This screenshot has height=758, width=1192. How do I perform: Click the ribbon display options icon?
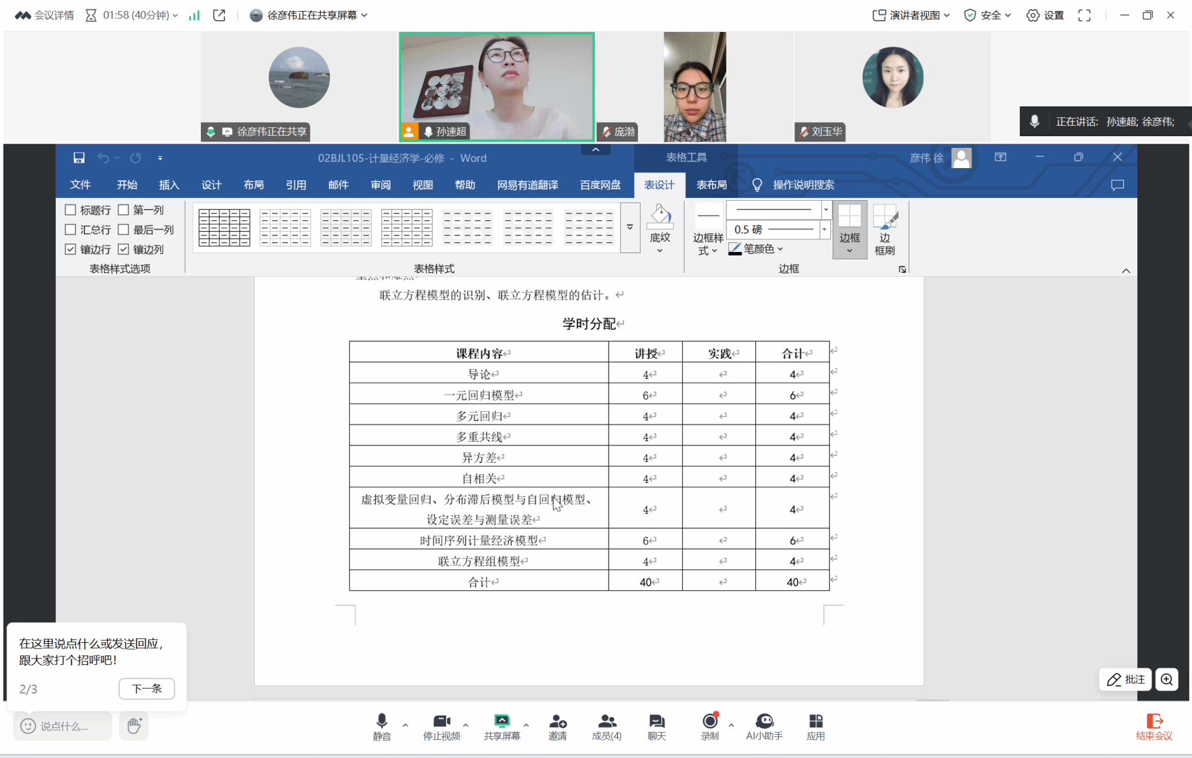(1001, 157)
